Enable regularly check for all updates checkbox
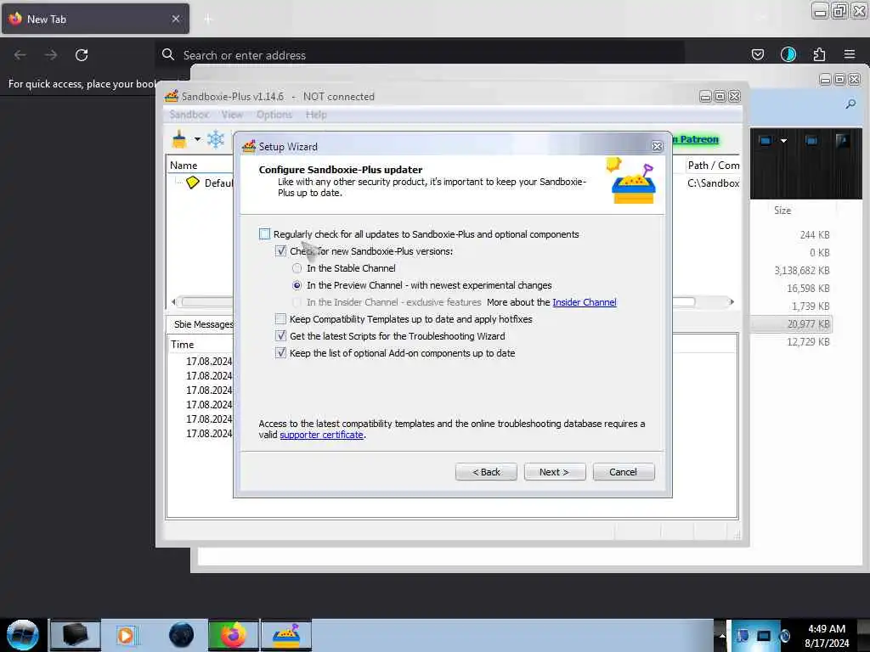This screenshot has width=870, height=652. click(265, 234)
